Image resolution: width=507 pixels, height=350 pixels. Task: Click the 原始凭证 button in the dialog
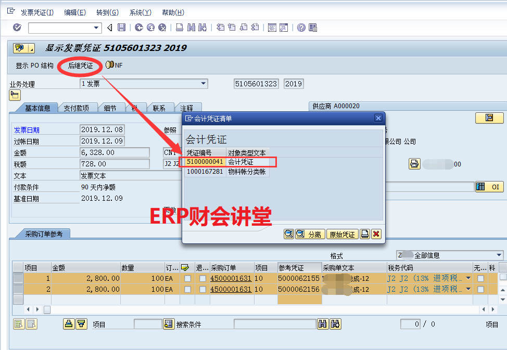[x=342, y=235]
